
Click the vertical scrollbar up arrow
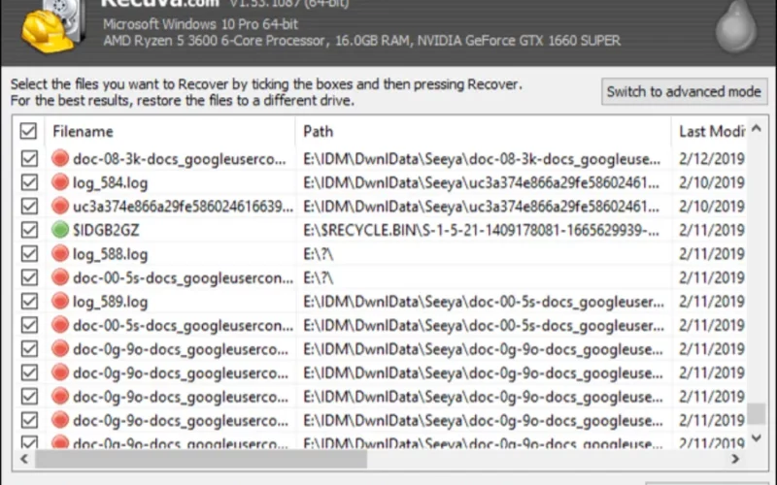coord(757,129)
